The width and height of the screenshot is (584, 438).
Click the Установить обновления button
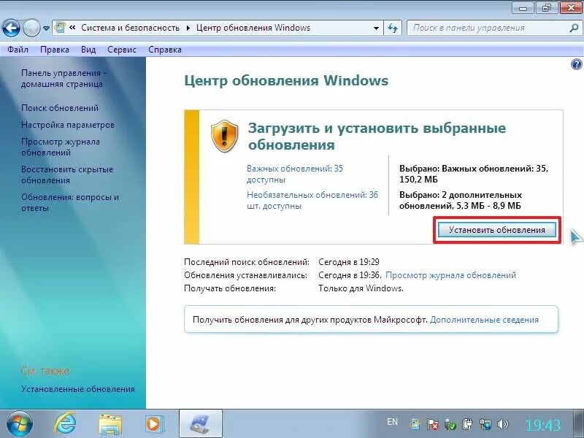point(497,230)
